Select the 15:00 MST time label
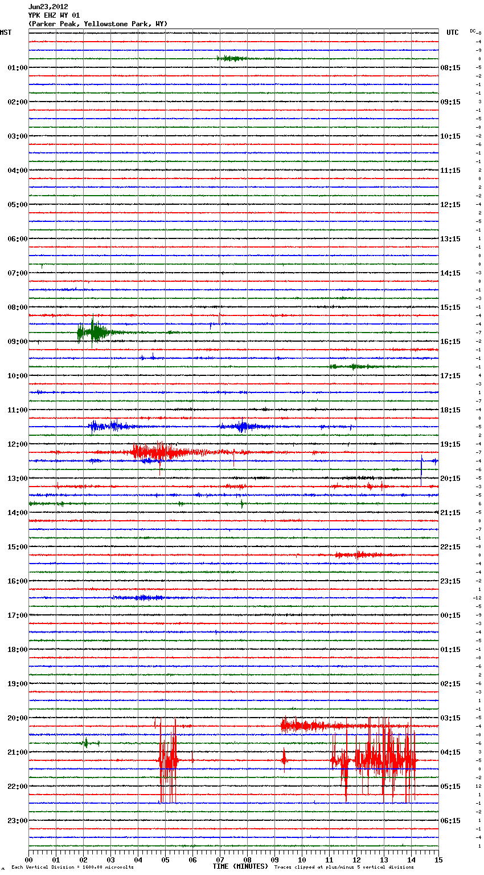 [x=18, y=547]
